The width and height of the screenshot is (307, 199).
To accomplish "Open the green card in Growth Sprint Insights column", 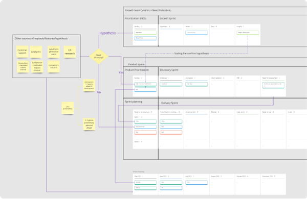I will [248, 33].
